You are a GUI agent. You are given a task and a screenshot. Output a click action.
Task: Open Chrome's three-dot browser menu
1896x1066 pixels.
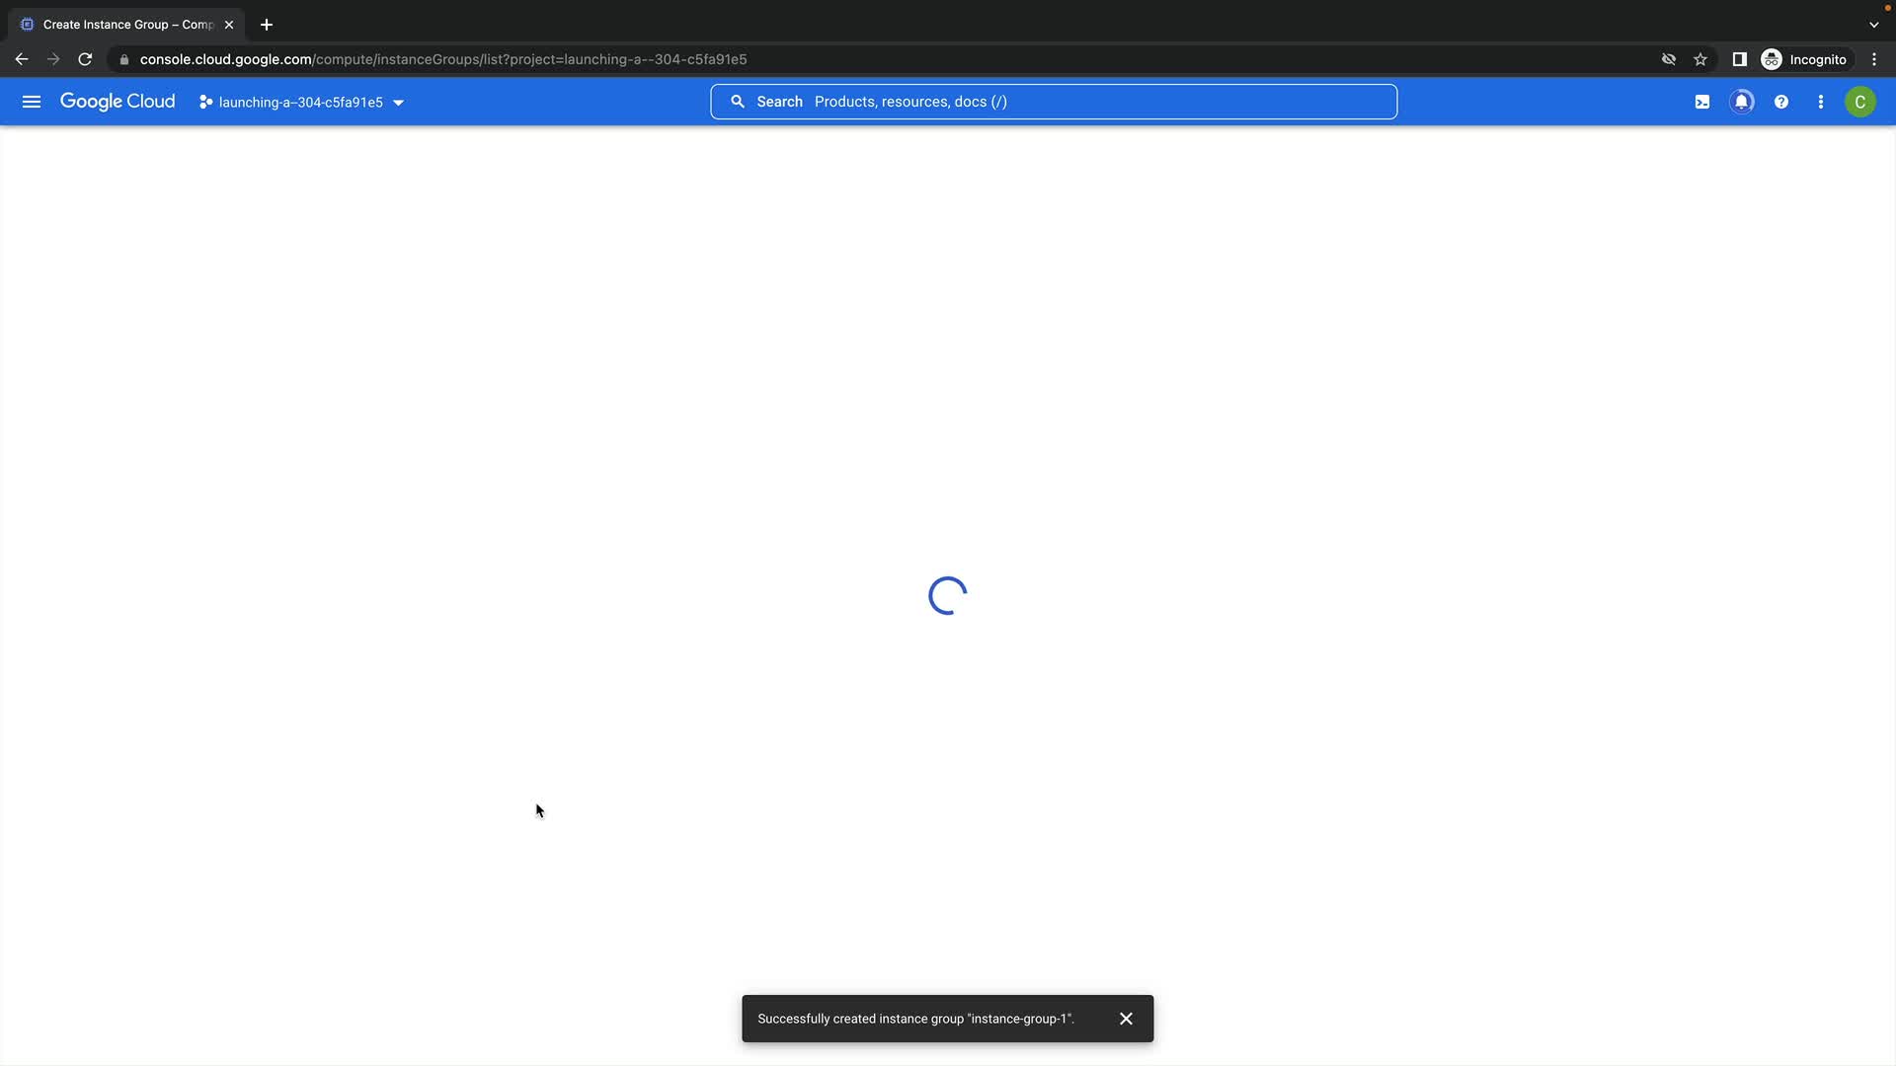pyautogui.click(x=1874, y=59)
